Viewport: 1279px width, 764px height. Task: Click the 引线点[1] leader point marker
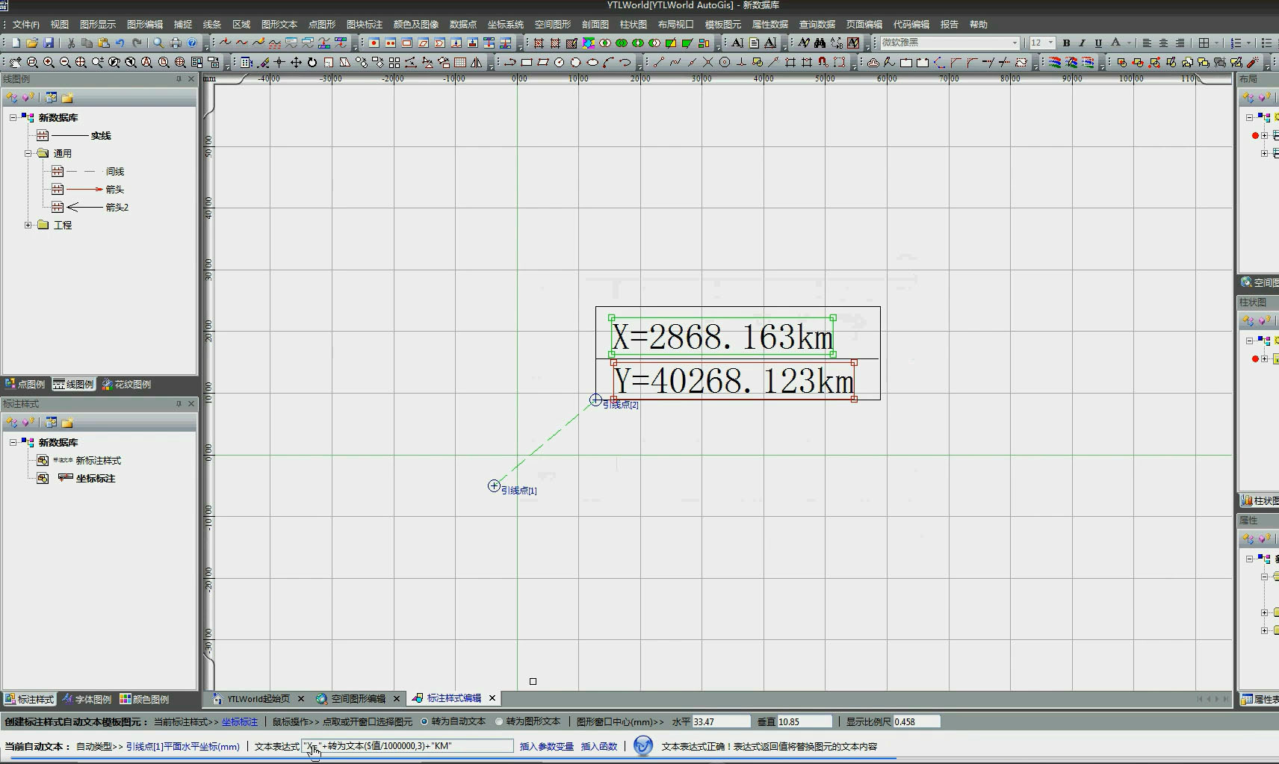click(x=494, y=486)
